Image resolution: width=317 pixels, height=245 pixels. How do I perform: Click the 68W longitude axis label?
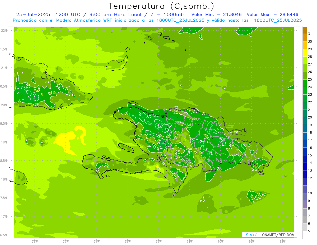pyautogui.click(x=282, y=241)
